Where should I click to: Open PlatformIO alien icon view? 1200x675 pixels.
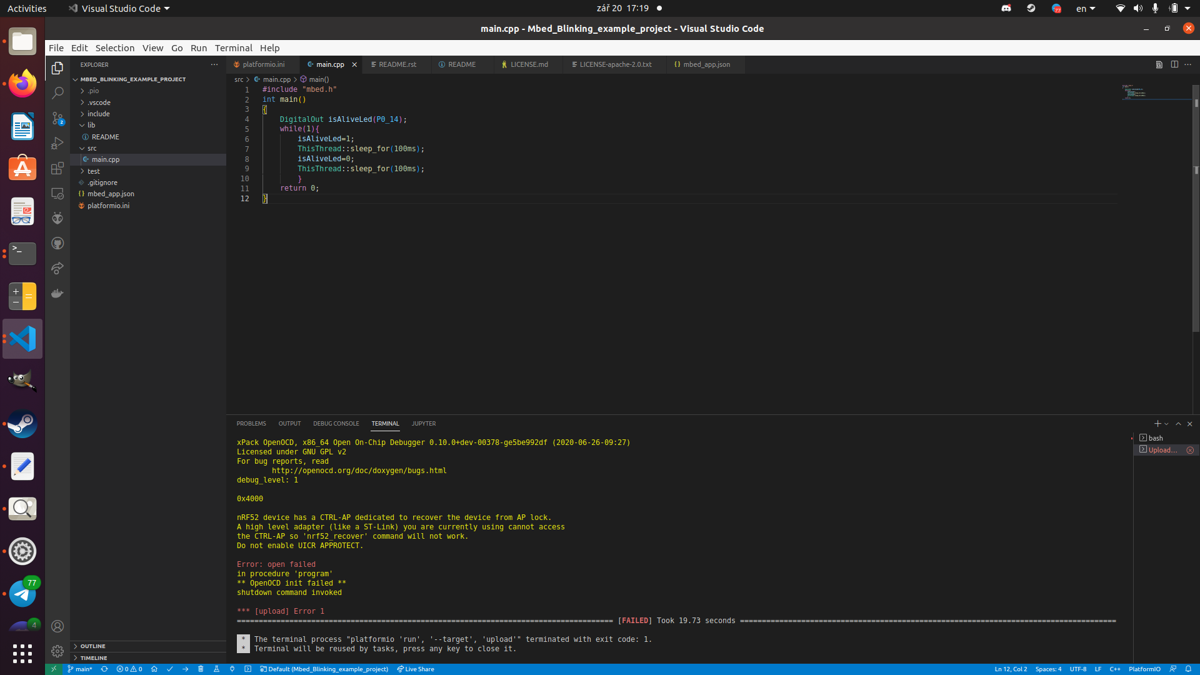point(57,218)
